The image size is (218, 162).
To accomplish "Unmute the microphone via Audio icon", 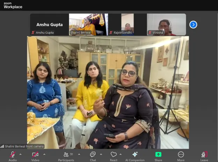I will (x=13, y=154).
